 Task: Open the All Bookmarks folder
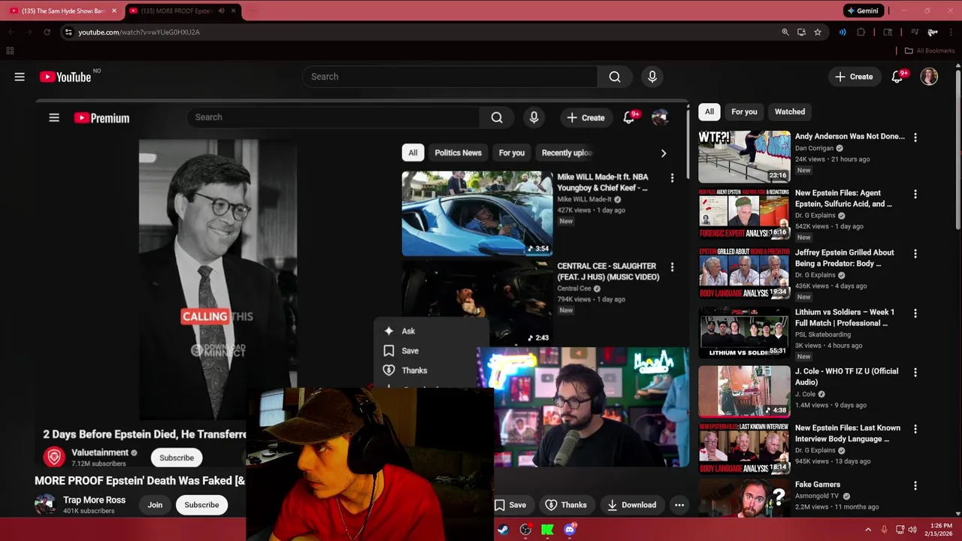click(x=929, y=51)
